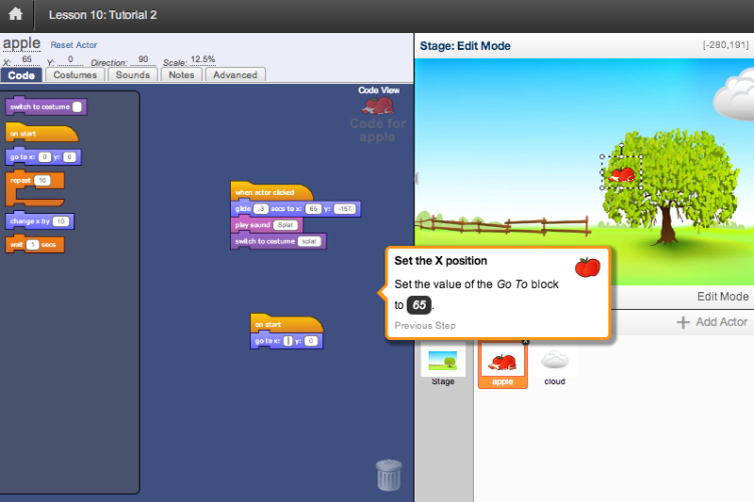Remove the apple actor using its small x
The width and height of the screenshot is (754, 502).
(525, 342)
